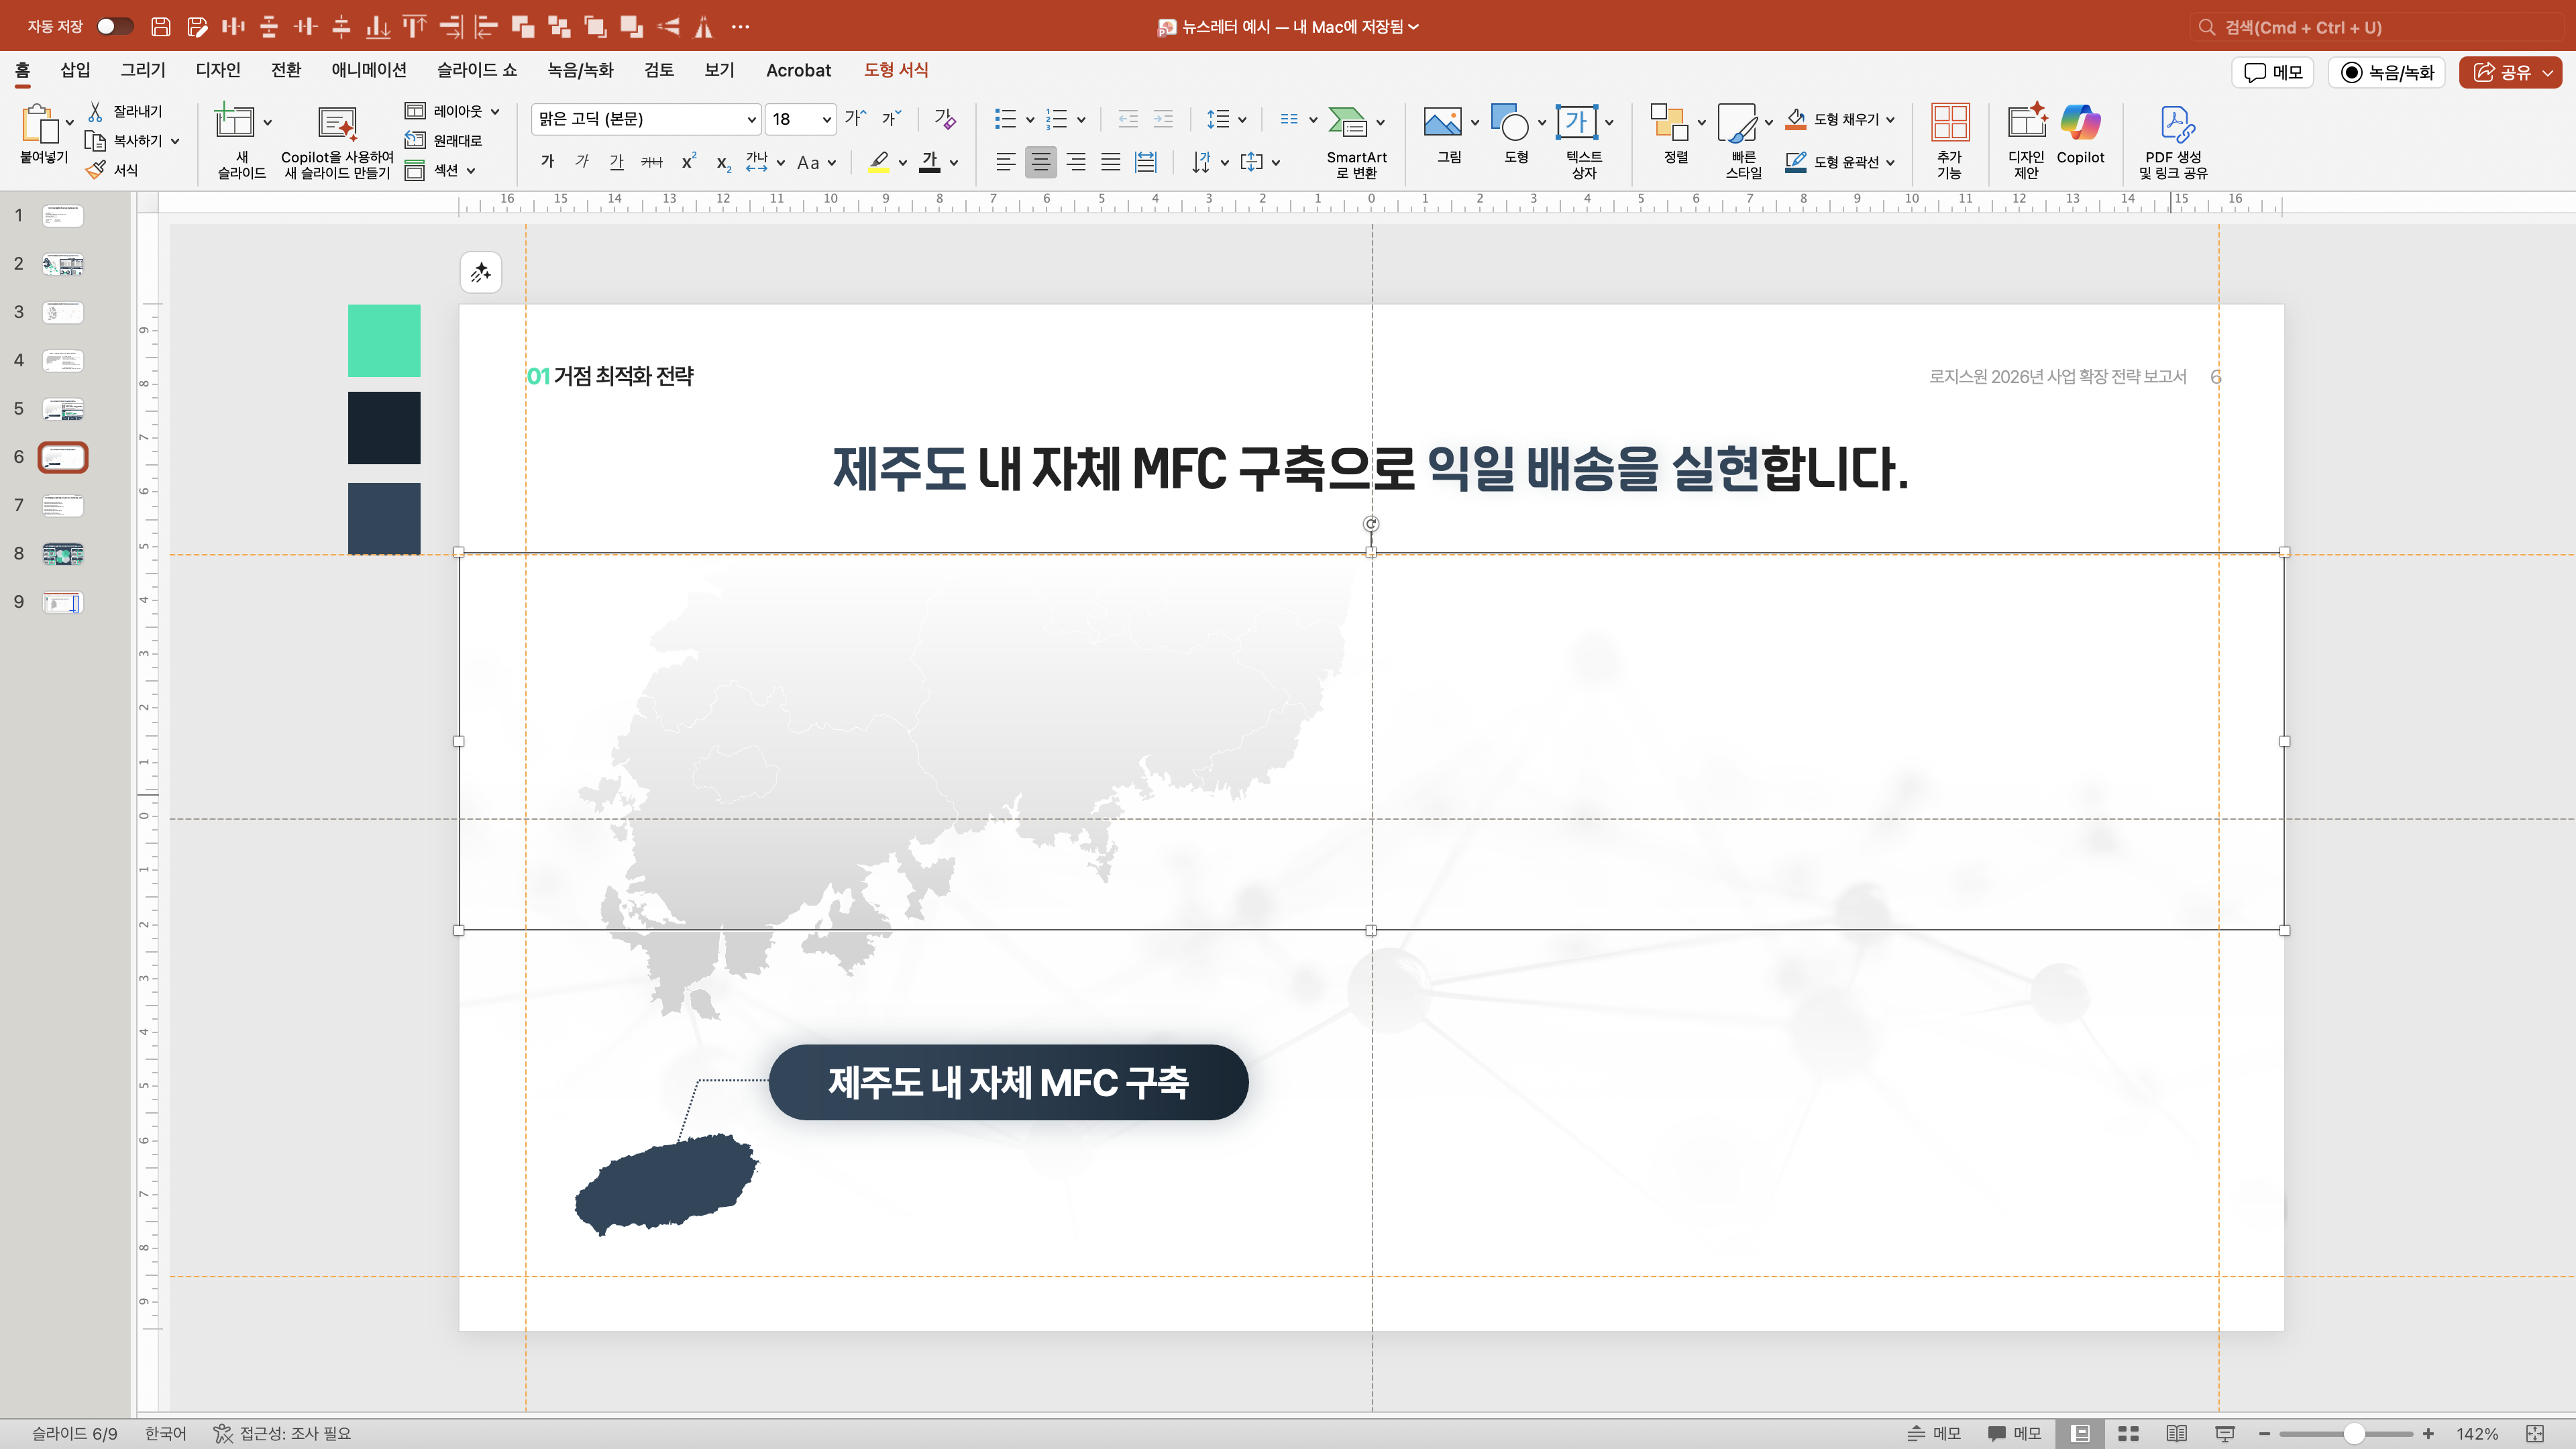Switch to the 도형 서식 tab
This screenshot has width=2576, height=1449.
(895, 70)
